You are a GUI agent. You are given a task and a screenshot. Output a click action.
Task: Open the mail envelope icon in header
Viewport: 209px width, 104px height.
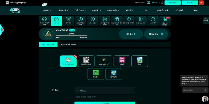point(148,3)
